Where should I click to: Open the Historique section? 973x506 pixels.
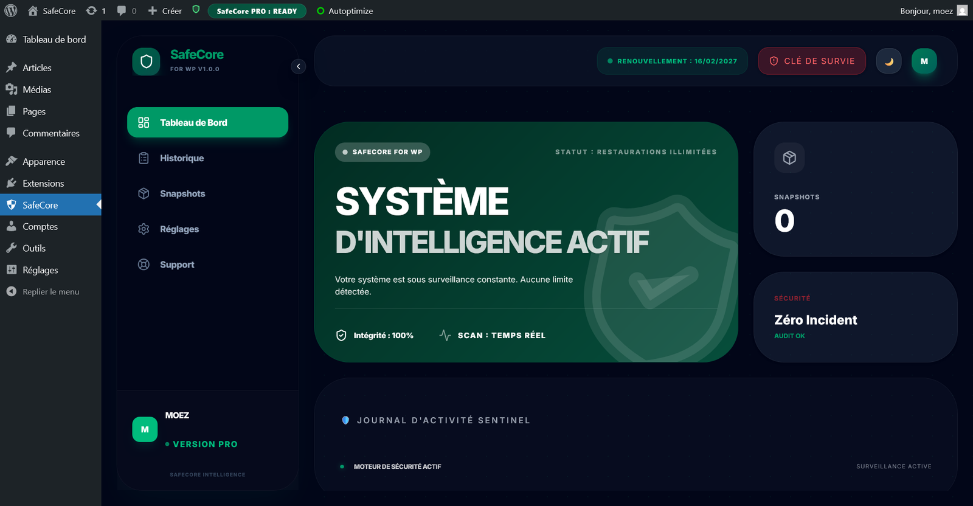[x=207, y=158]
